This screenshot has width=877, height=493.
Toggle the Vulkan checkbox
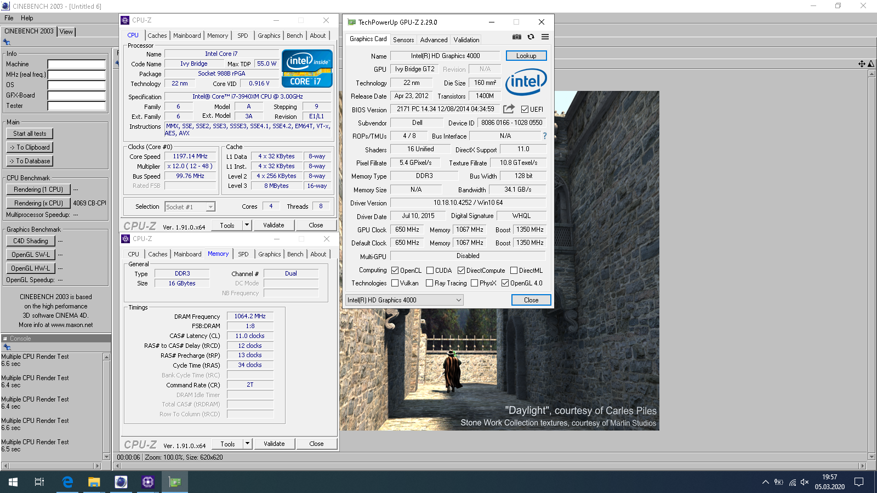[x=395, y=283]
